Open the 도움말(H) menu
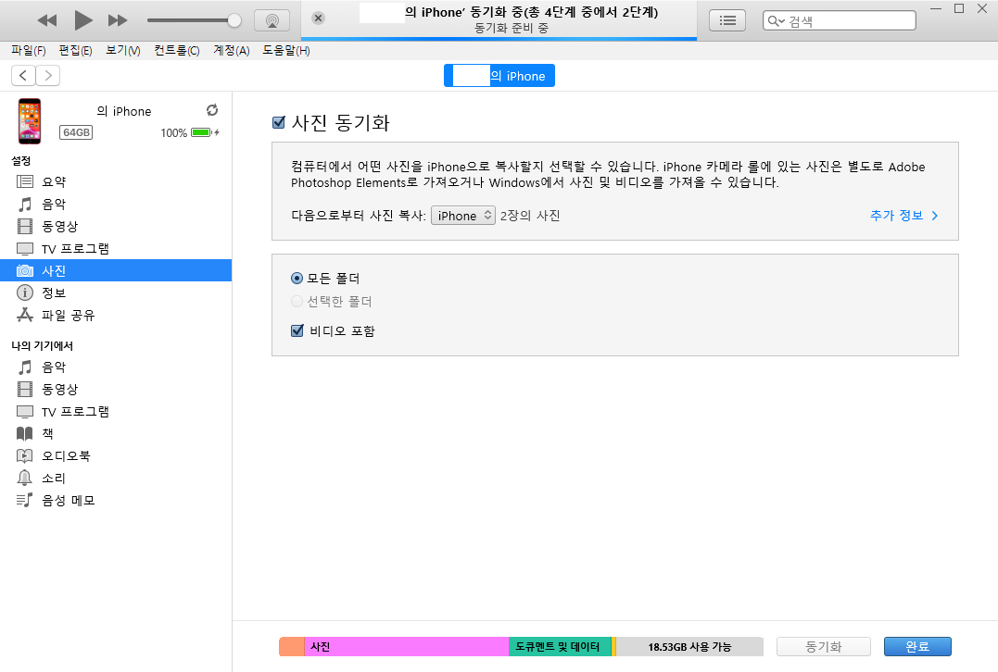998x672 pixels. point(286,50)
